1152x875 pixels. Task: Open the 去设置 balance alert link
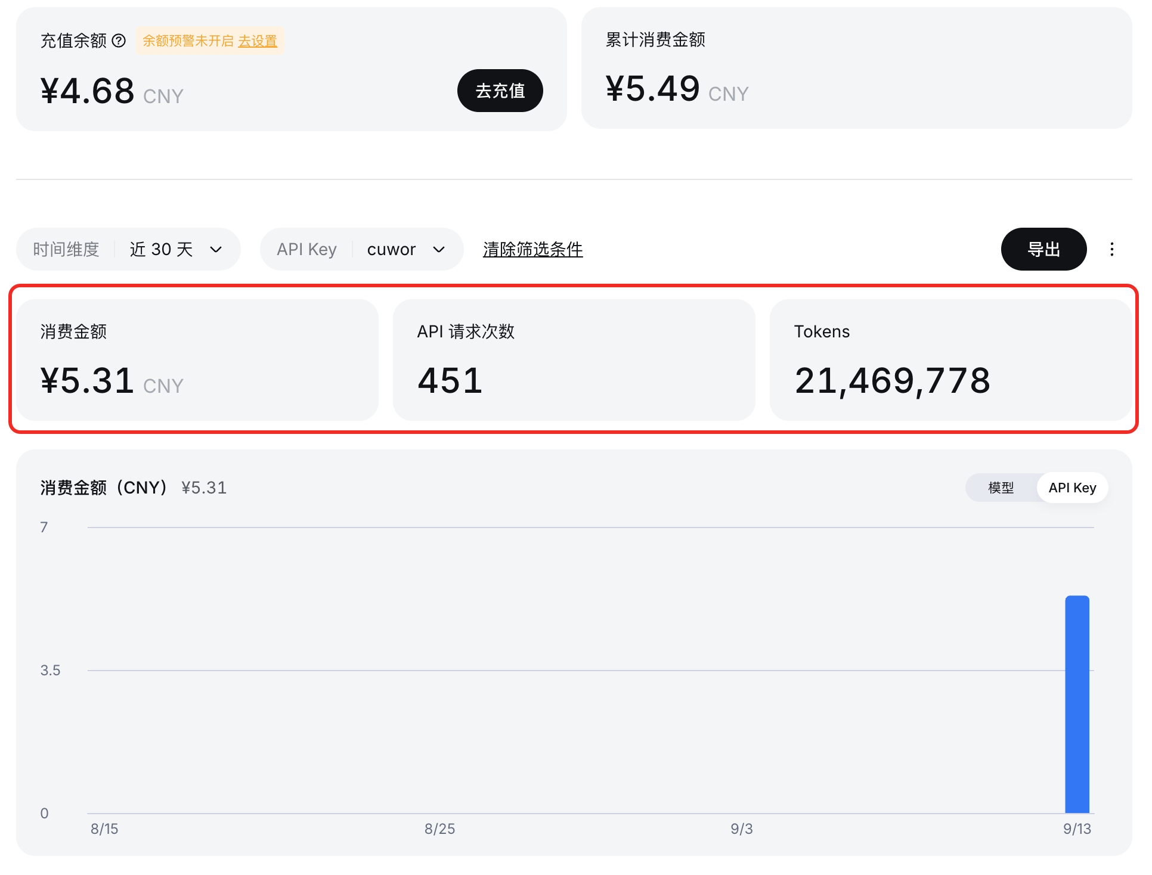[258, 41]
